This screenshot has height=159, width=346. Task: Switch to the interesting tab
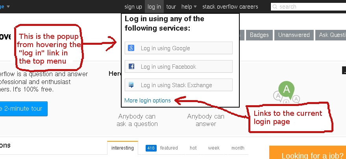[122, 148]
